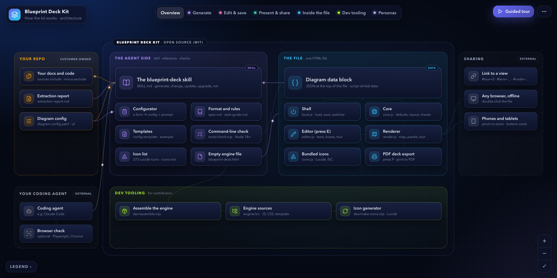
Task: Click the CUSTOMER-OWNED badge
Action: [76, 59]
